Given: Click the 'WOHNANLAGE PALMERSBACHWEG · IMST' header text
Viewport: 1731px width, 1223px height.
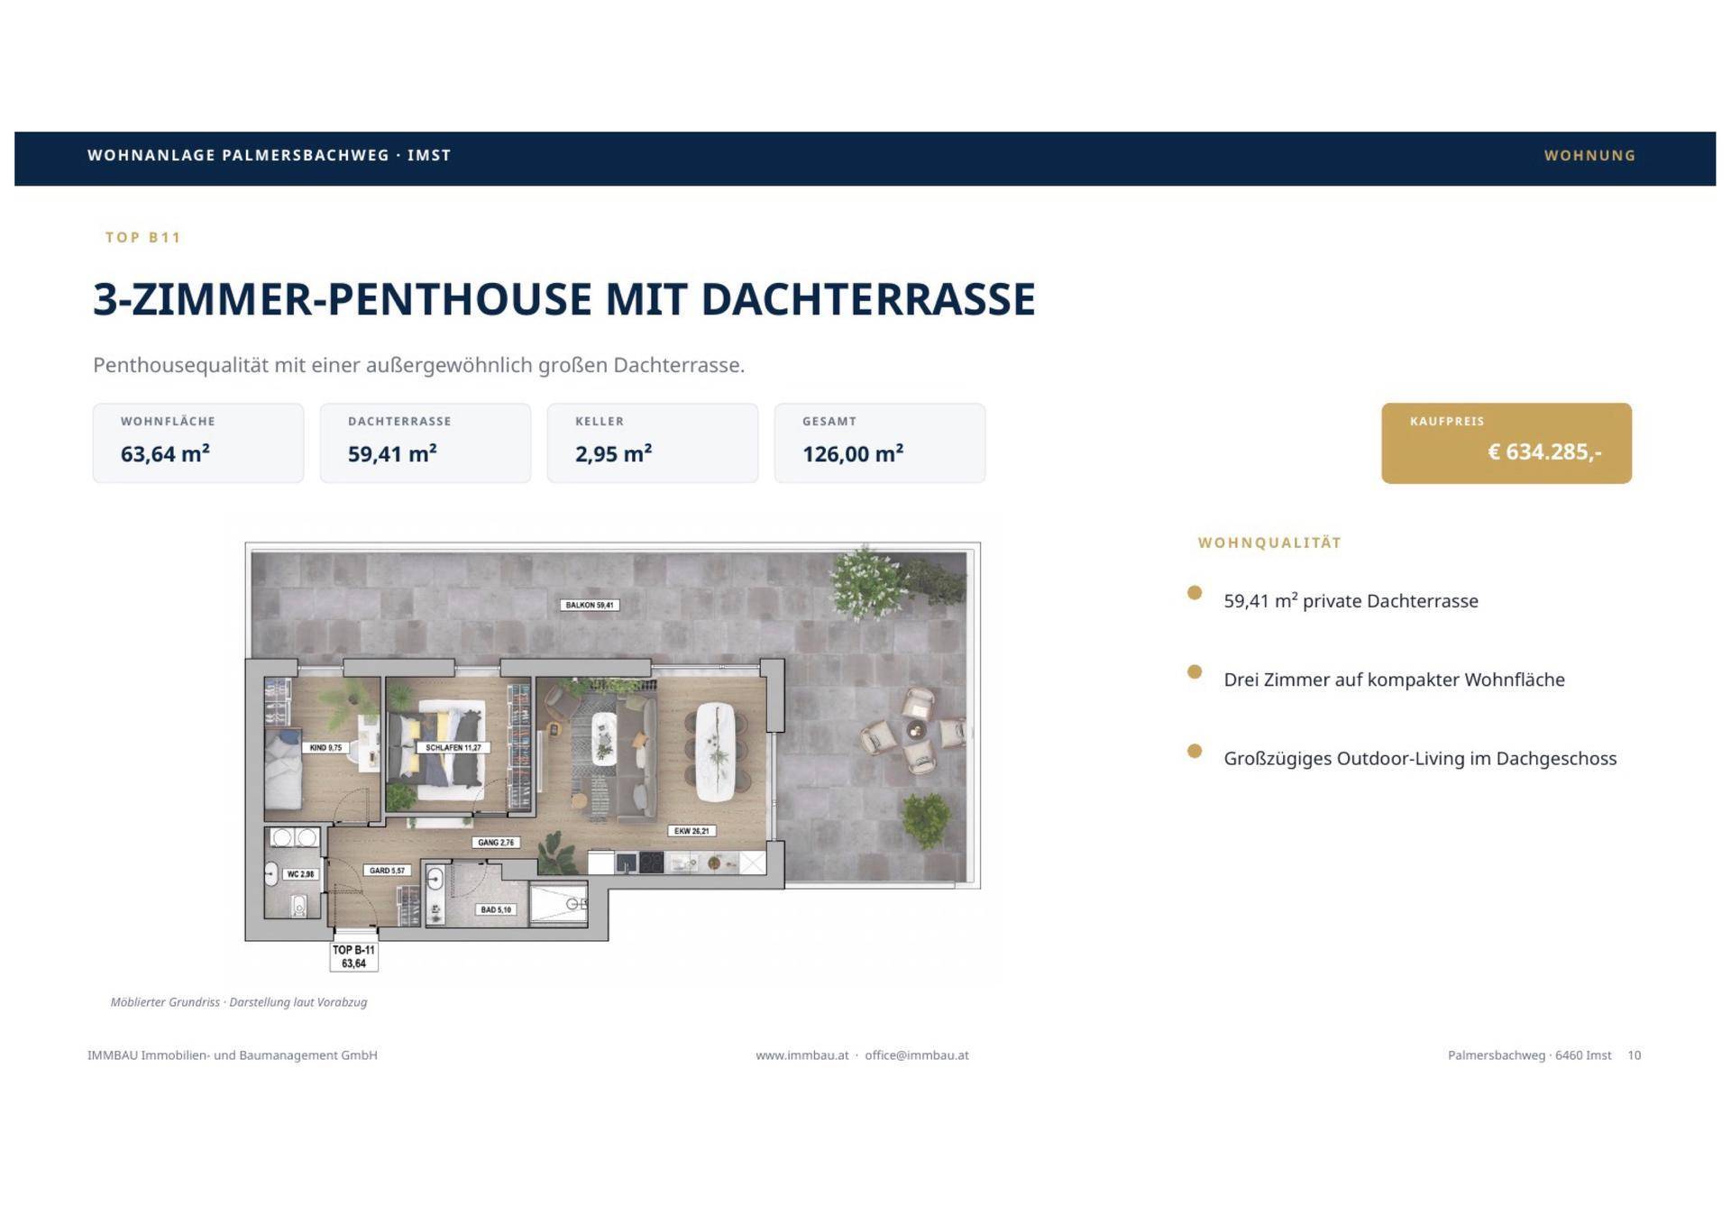Looking at the screenshot, I should coord(269,155).
